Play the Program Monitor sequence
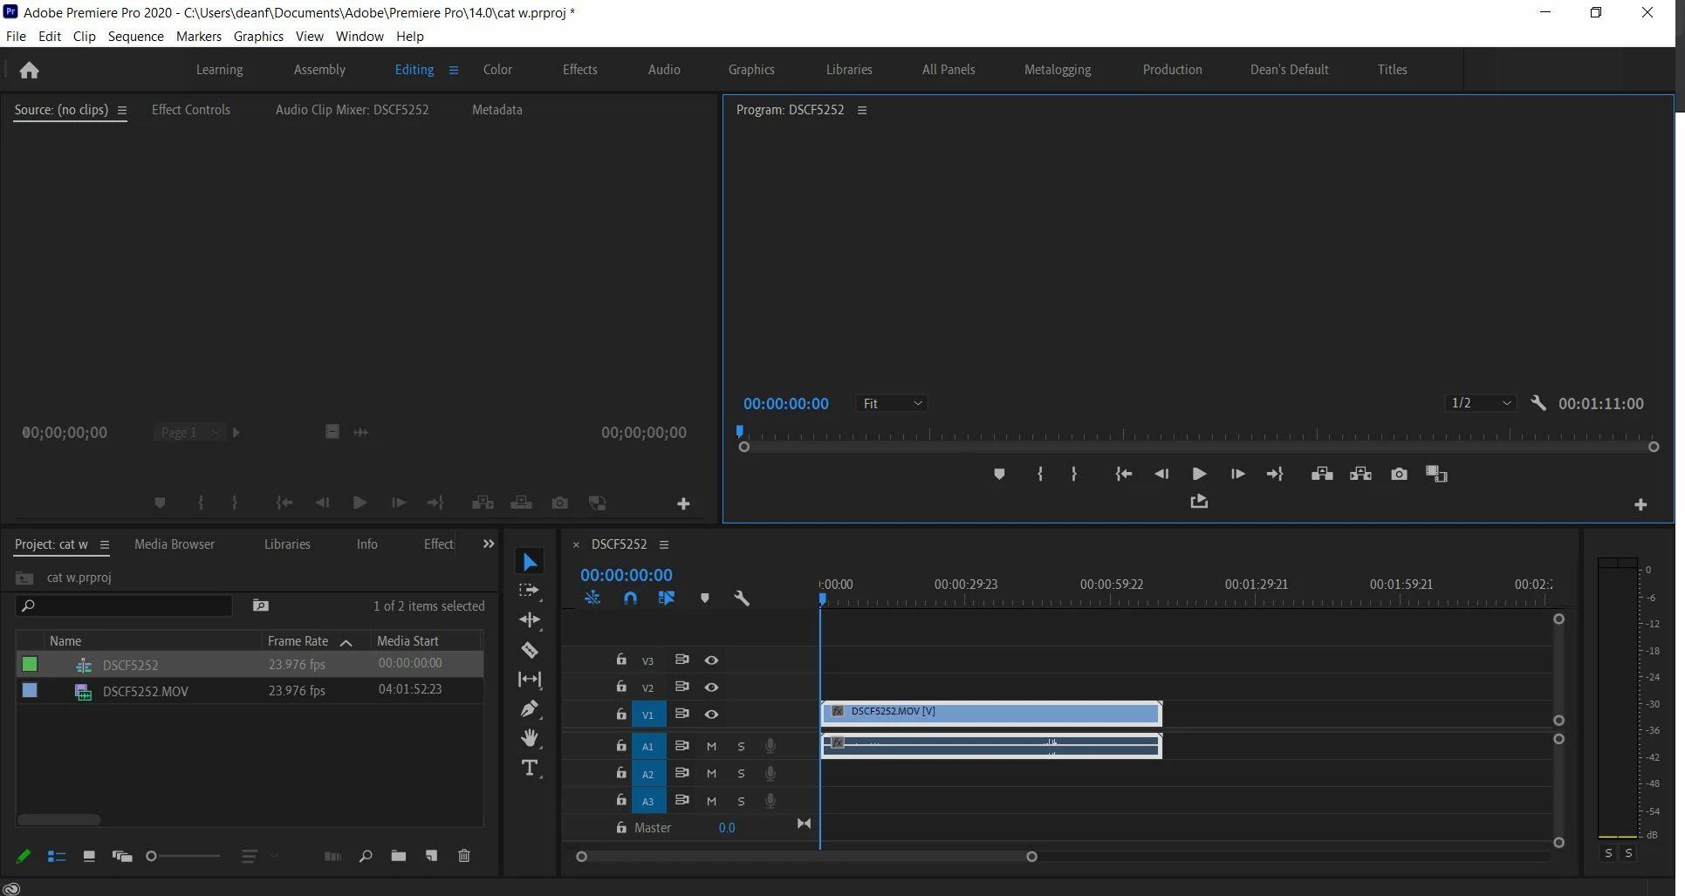 1199,474
